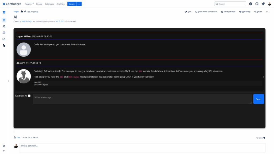Open the Blog quote icon in sidebar
274x154 pixels.
pos(4,26)
